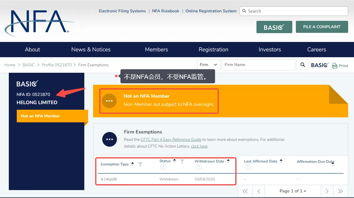Click the 4.14(a)(8) exemption type cell
Screen dimensions: 354x198
click(x=109, y=179)
